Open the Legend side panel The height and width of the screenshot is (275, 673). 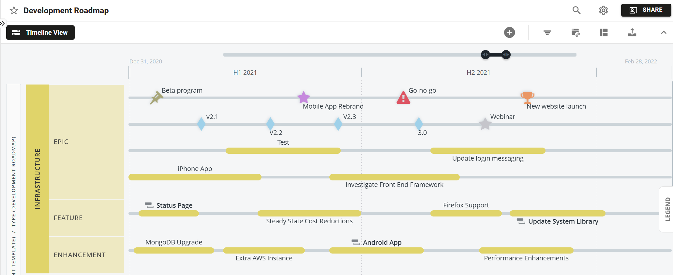click(667, 209)
